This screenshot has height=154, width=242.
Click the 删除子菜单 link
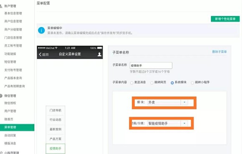coord(219,52)
